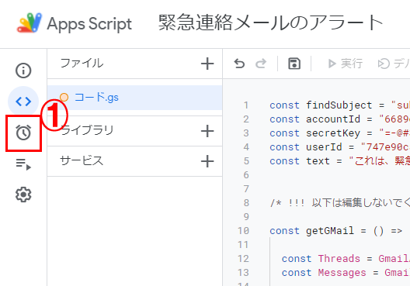Rename project title 緊急連絡メールのアラート
Viewport: 410px width, 286px height.
(271, 23)
